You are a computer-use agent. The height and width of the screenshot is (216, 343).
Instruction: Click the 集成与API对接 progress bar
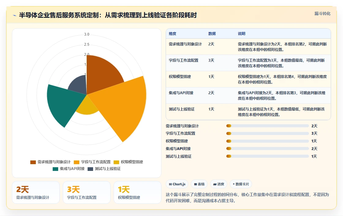click(x=268, y=148)
